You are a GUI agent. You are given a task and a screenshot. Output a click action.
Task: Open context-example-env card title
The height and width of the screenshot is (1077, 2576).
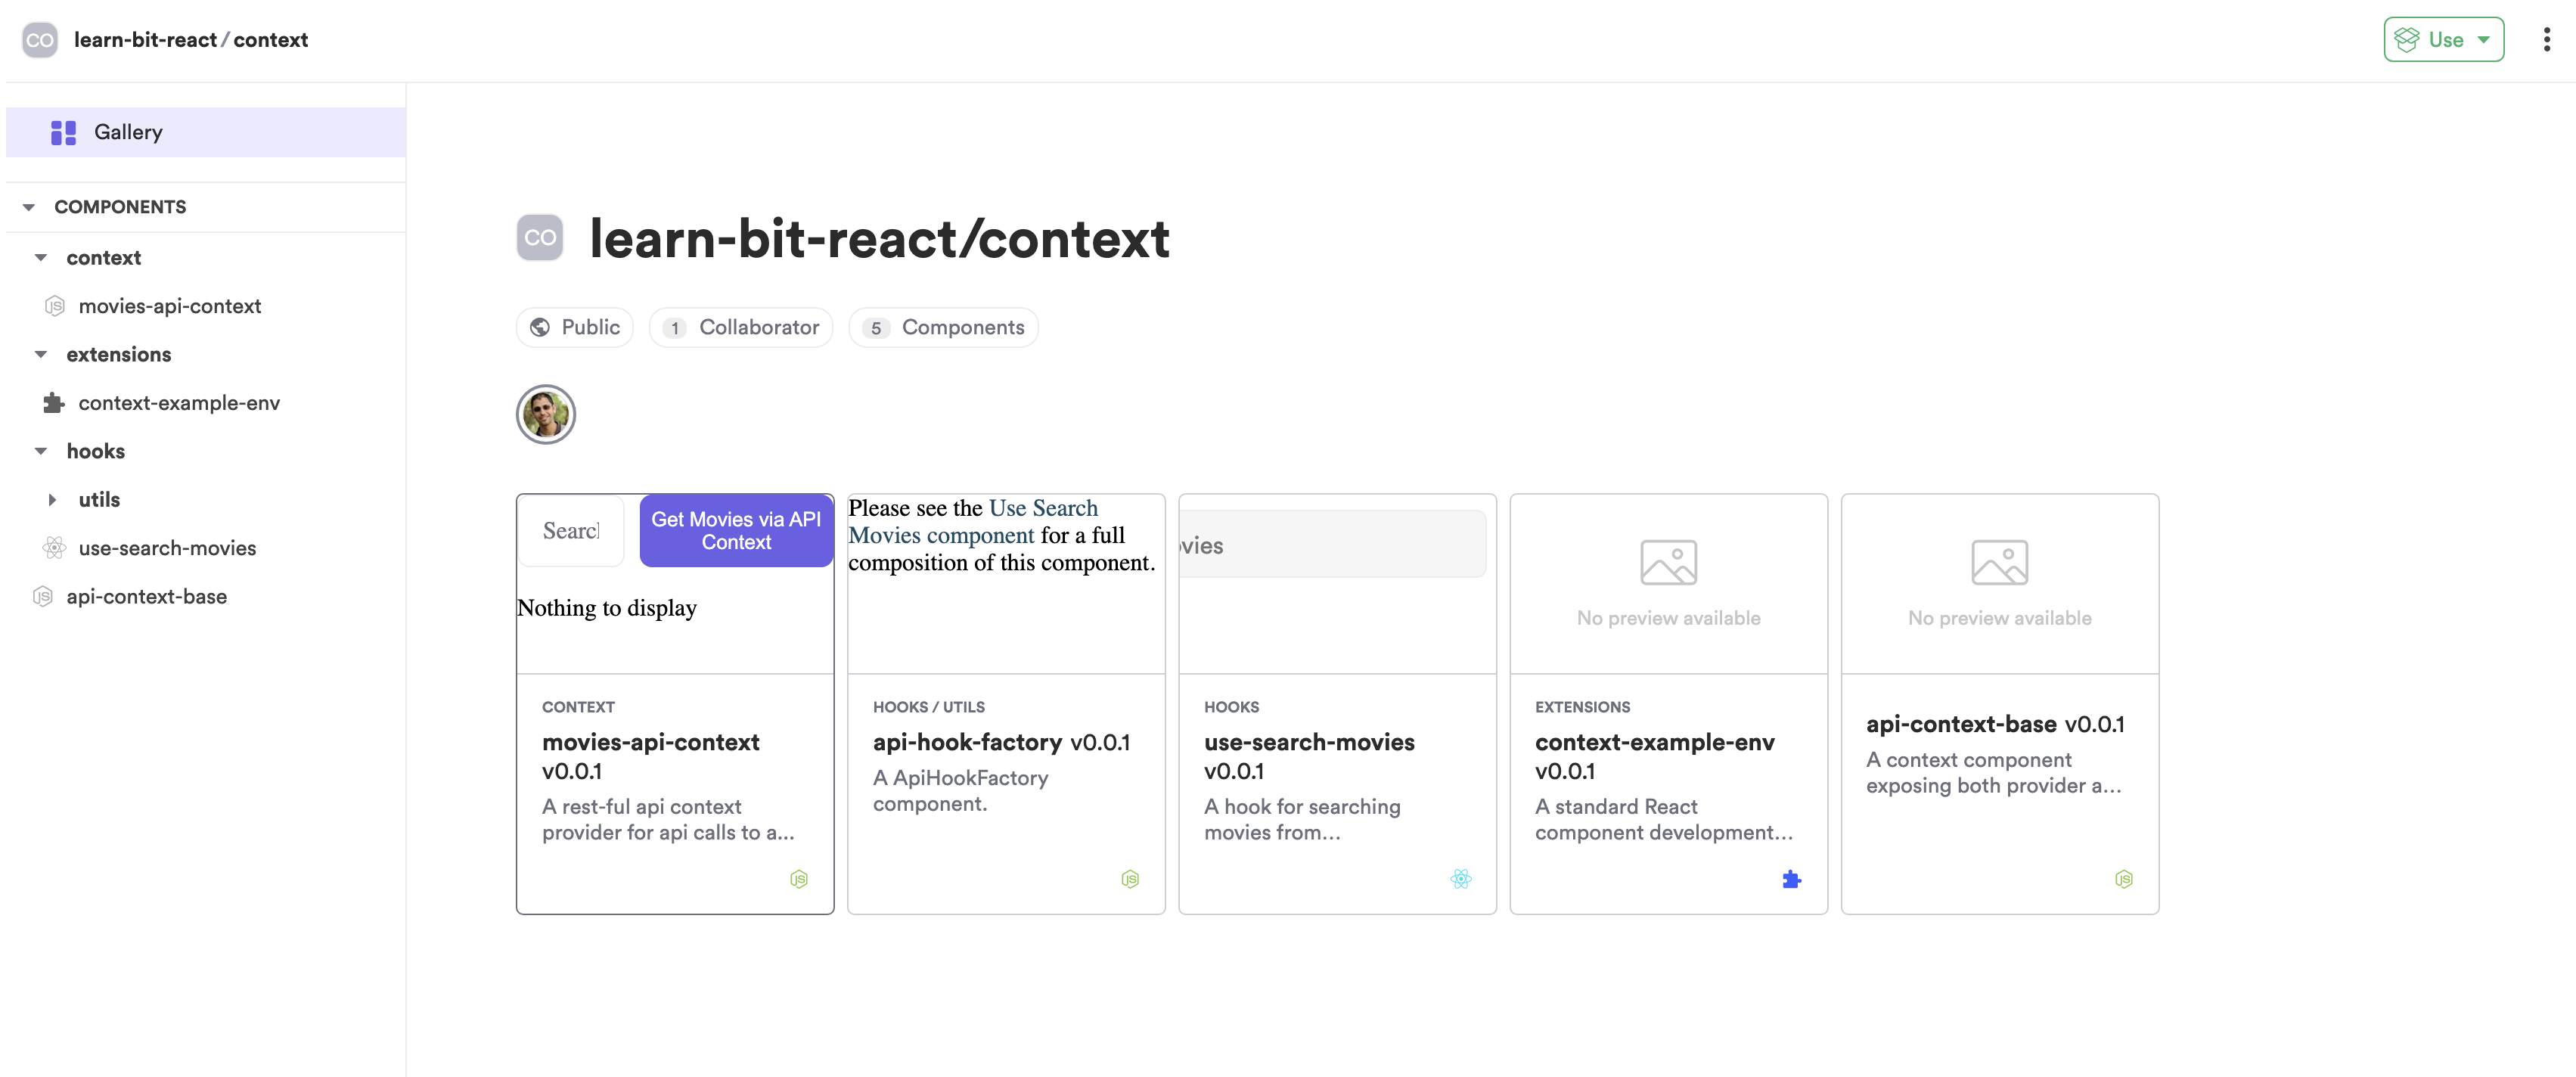coord(1655,742)
